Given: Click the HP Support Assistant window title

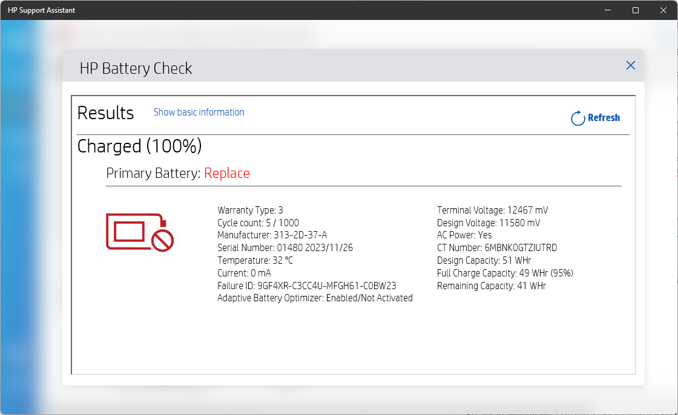Looking at the screenshot, I should (x=42, y=10).
